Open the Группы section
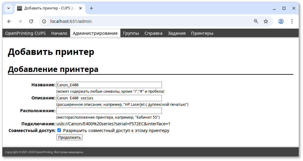303x161 pixels. pyautogui.click(x=131, y=33)
